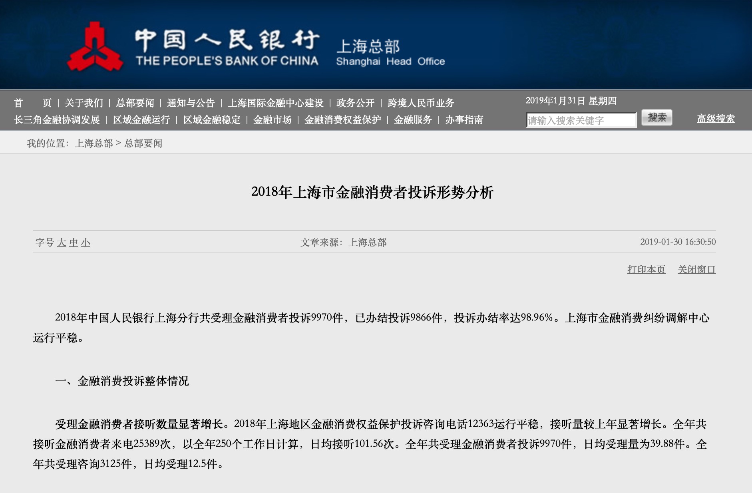Set font size to 小 (small)
Viewport: 752px width, 493px height.
coord(86,243)
